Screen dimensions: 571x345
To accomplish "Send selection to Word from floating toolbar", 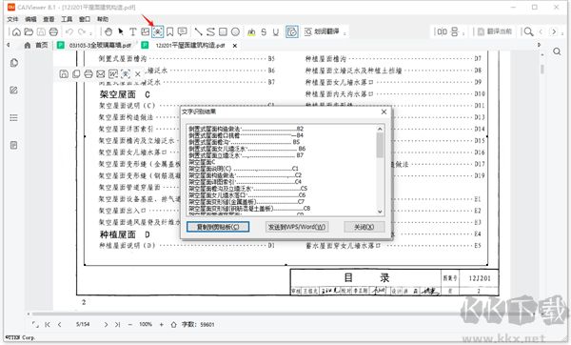I will [x=113, y=74].
